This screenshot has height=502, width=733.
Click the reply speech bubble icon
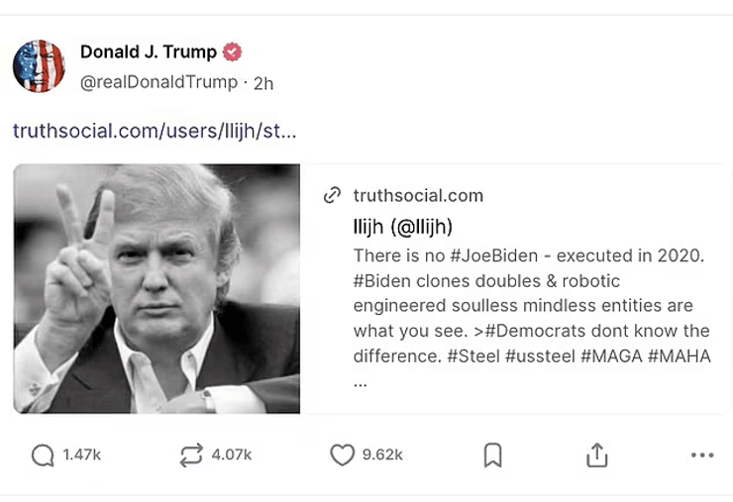(43, 454)
